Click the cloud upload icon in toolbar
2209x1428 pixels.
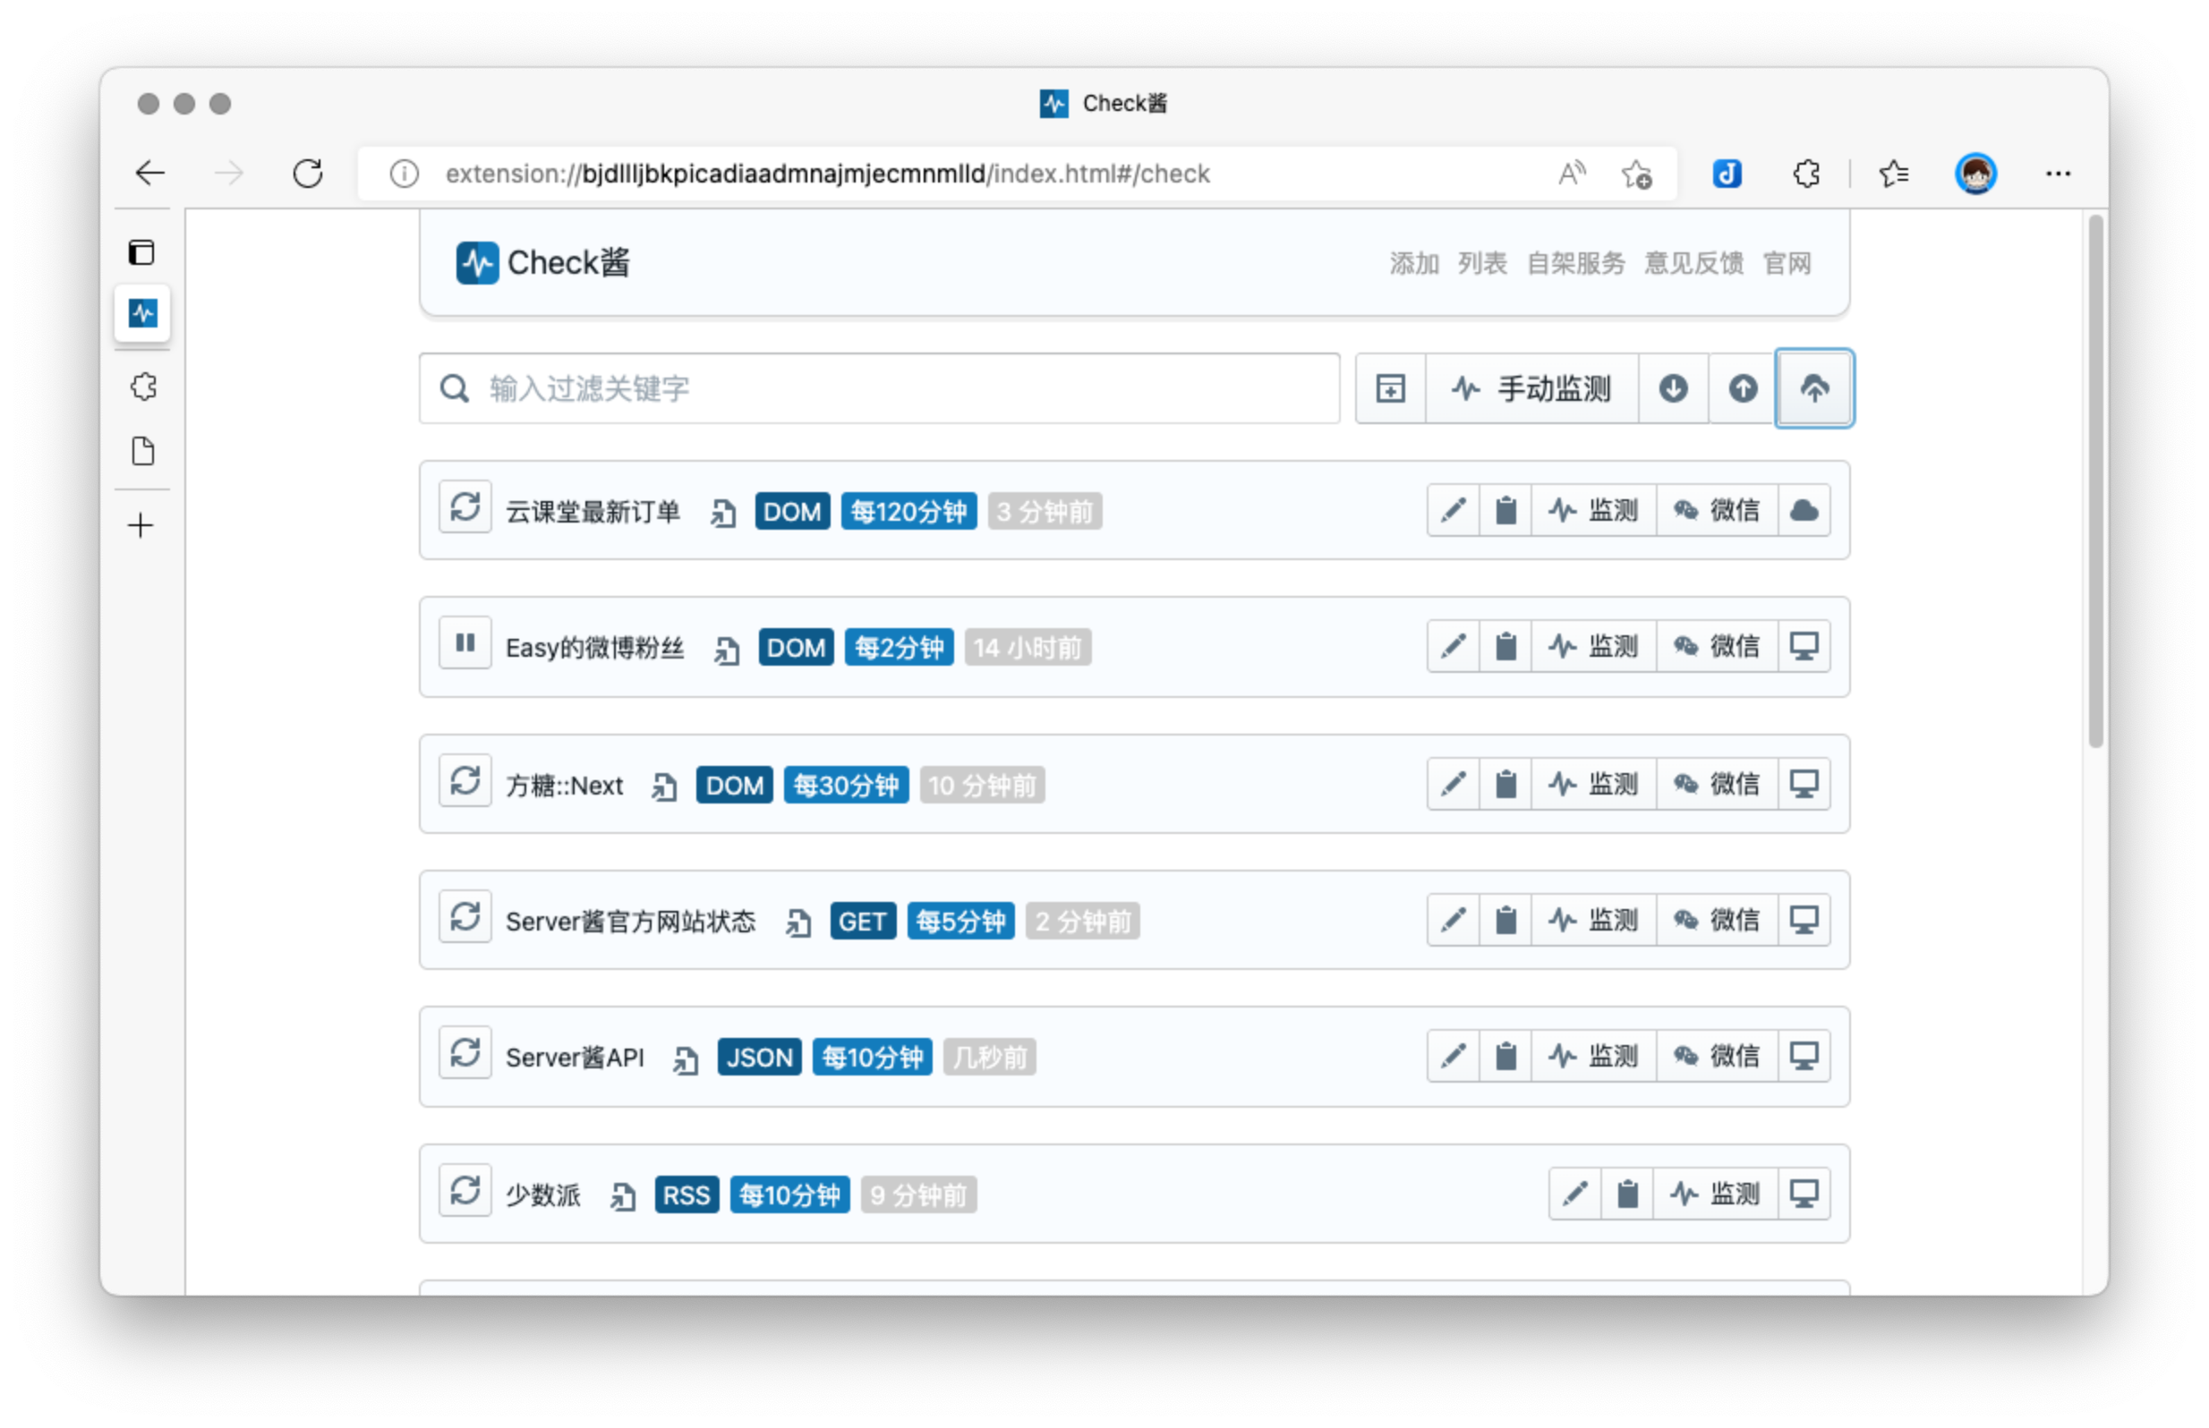tap(1814, 388)
